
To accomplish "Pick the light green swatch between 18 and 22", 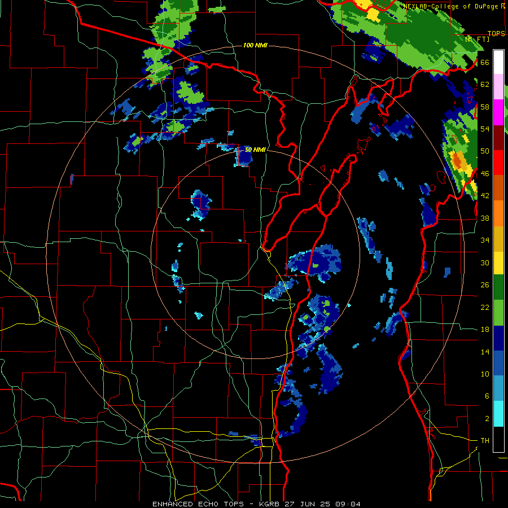I will pos(498,313).
